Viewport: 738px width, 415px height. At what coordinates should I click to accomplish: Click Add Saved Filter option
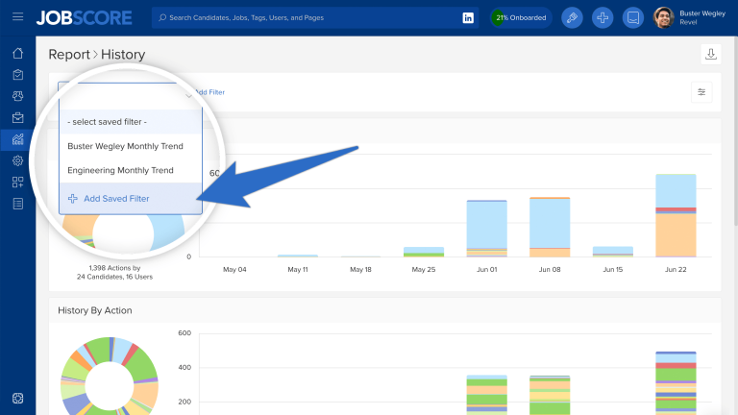click(x=131, y=199)
